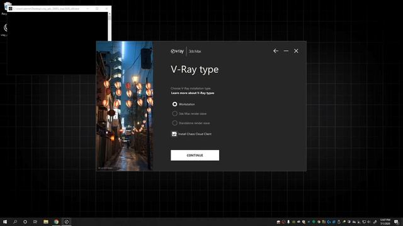Open the Learn more about V-Ray types link

tap(193, 93)
